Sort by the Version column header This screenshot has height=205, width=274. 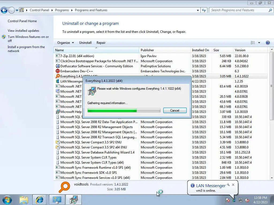[250, 50]
